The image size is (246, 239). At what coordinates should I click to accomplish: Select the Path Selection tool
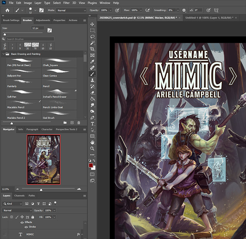coord(92,130)
